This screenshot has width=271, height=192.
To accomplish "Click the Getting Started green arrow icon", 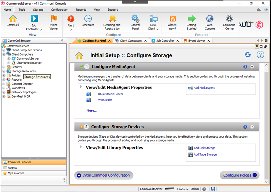I will (192, 18).
